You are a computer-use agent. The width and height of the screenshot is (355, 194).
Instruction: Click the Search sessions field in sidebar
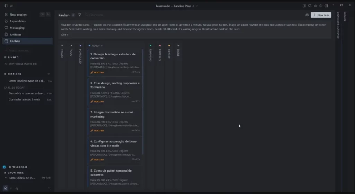tap(27, 50)
